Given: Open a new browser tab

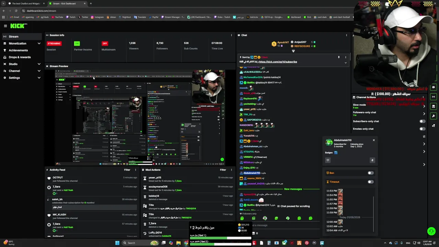Looking at the screenshot, I should (91, 3).
